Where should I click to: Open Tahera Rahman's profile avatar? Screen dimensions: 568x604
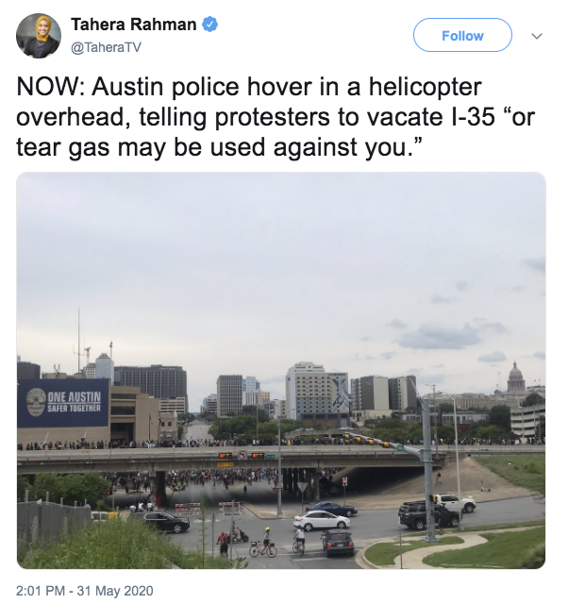pyautogui.click(x=39, y=36)
